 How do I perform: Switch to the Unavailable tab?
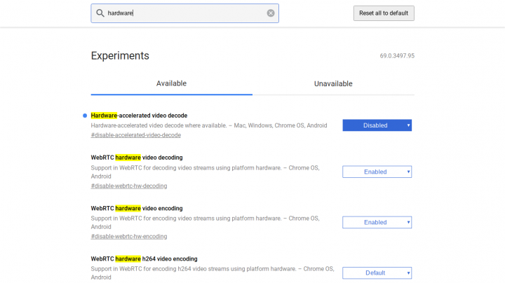pyautogui.click(x=333, y=84)
